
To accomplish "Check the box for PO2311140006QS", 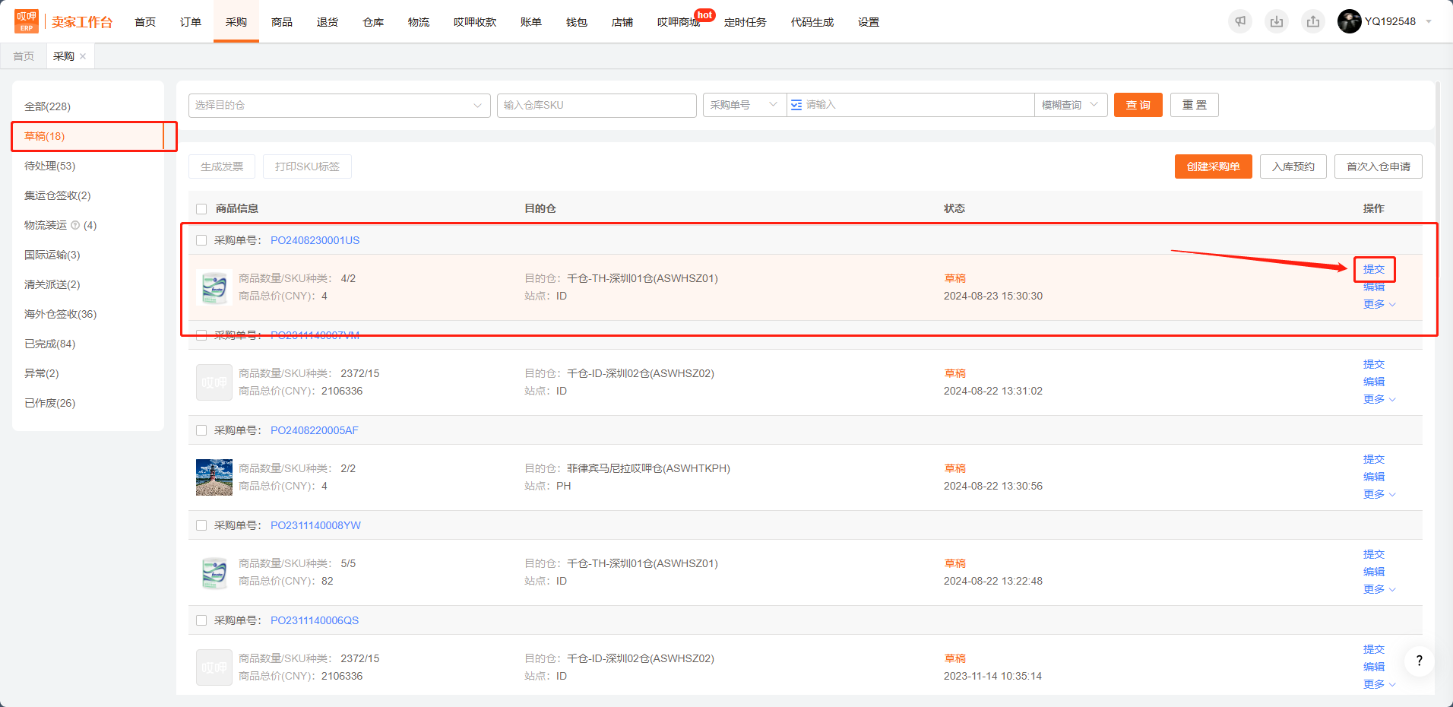I will click(201, 620).
